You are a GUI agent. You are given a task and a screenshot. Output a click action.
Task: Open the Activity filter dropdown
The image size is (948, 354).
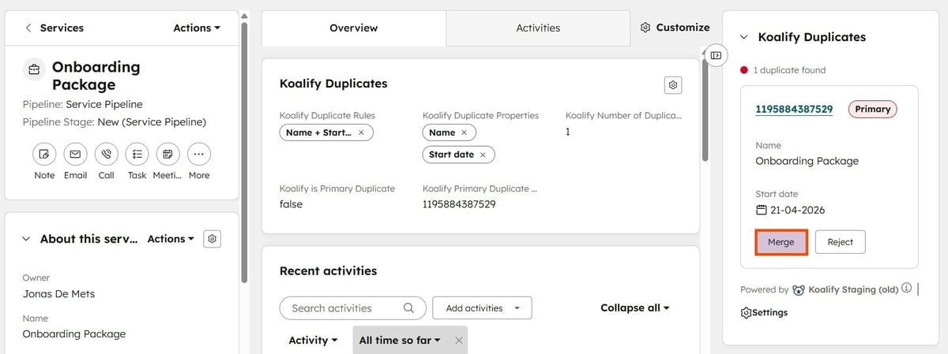[x=313, y=340]
